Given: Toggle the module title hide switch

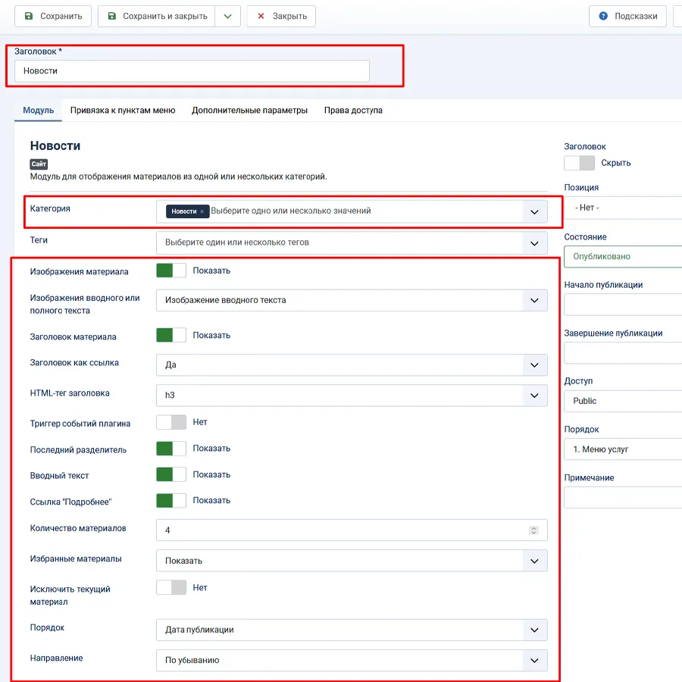Looking at the screenshot, I should [579, 163].
